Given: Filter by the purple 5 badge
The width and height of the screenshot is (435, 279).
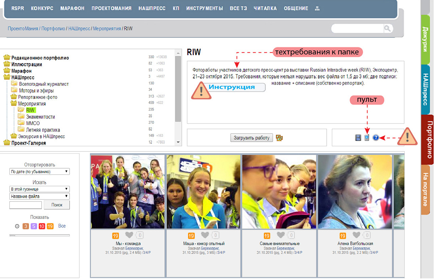Looking at the screenshot, I should 34,226.
